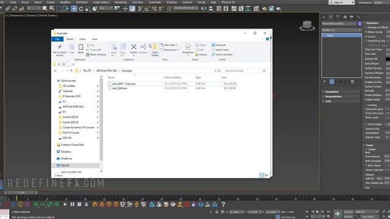Click Invert selection in Explorer ribbon
This screenshot has height=219, width=390.
pos(222,54)
